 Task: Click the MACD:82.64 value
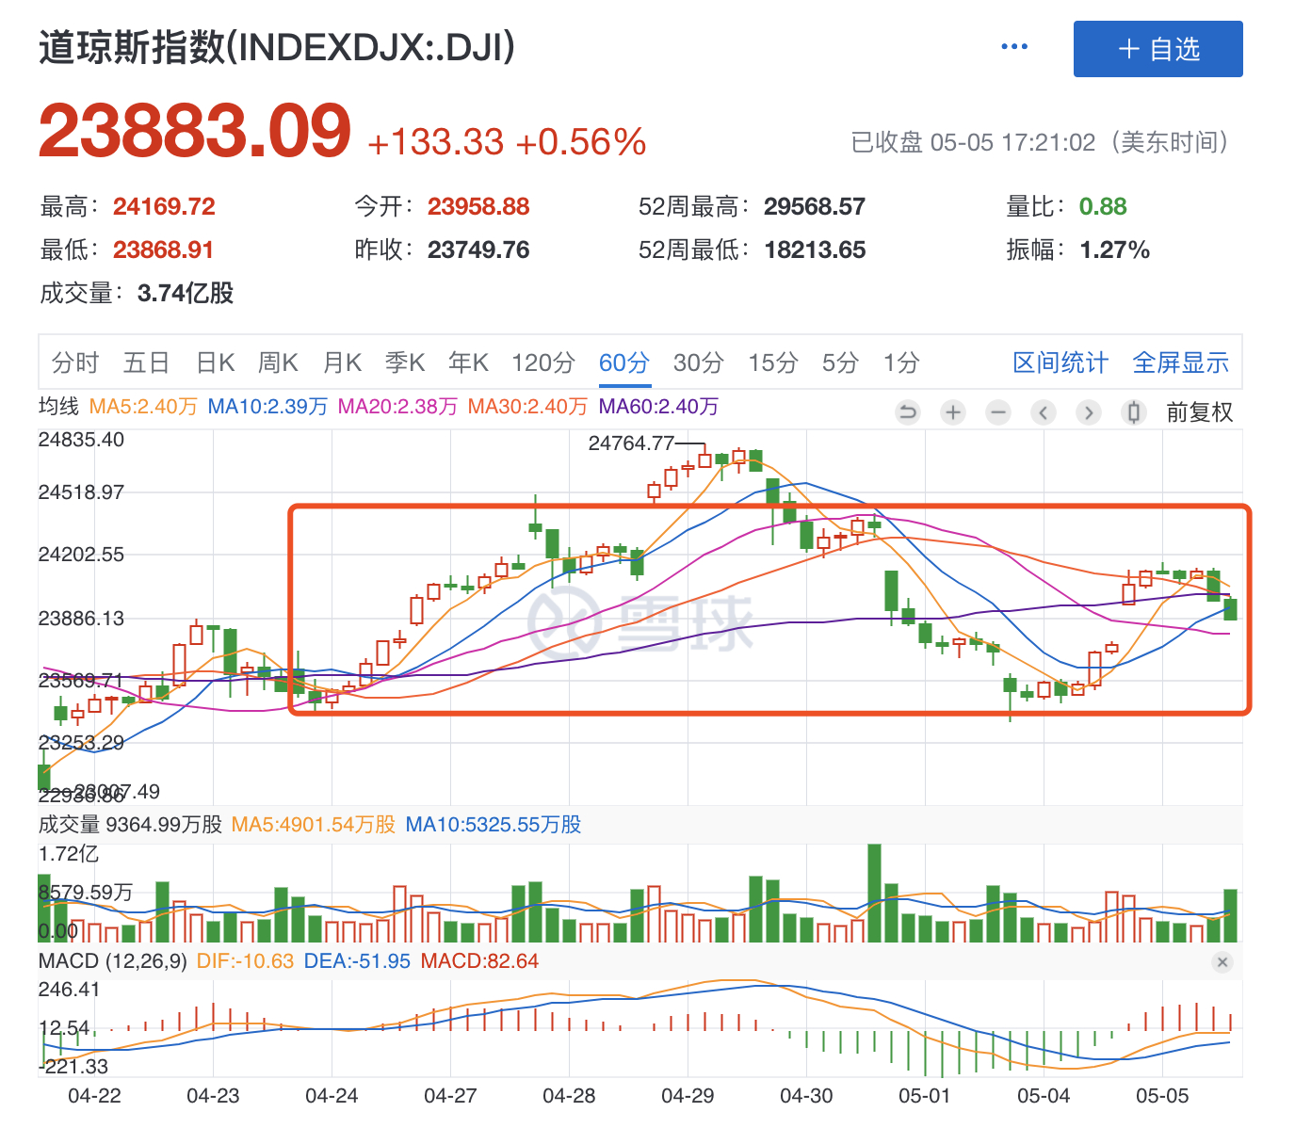[x=479, y=961]
